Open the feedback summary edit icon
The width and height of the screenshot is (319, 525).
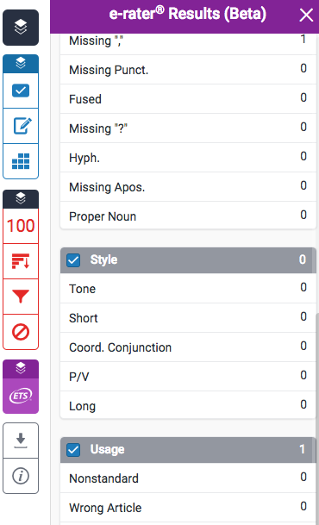point(21,126)
